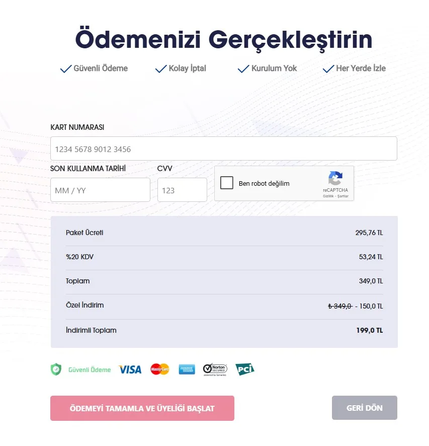The width and height of the screenshot is (429, 446).
Task: Open the reCAPTCHA Gizlilik link
Action: (x=328, y=196)
